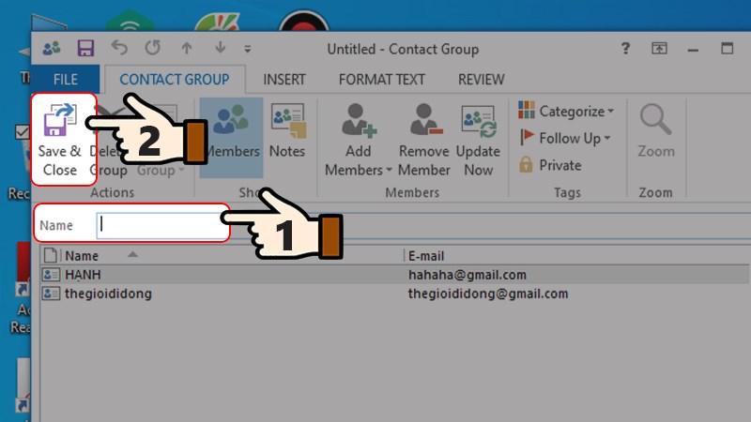Click the Name text input field
This screenshot has height=422, width=751.
tap(160, 225)
